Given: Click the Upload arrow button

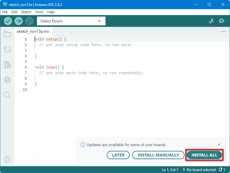Looking at the screenshot, I should pos(19,21).
